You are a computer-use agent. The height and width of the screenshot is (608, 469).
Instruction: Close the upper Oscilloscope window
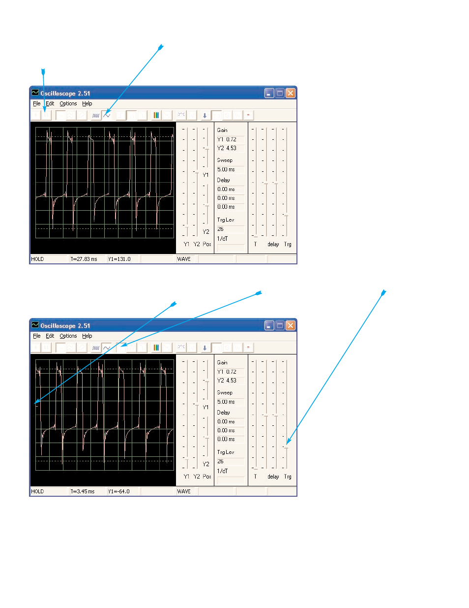point(291,93)
